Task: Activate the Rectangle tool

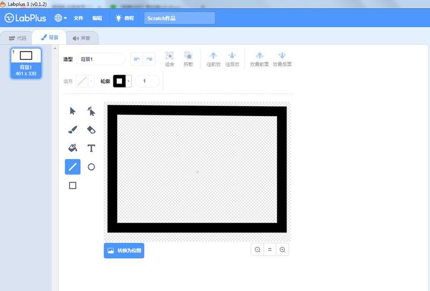Action: pyautogui.click(x=73, y=185)
